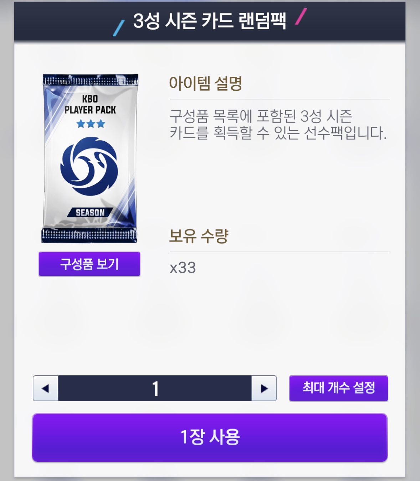Decrease quantity with the left arrow

point(46,388)
